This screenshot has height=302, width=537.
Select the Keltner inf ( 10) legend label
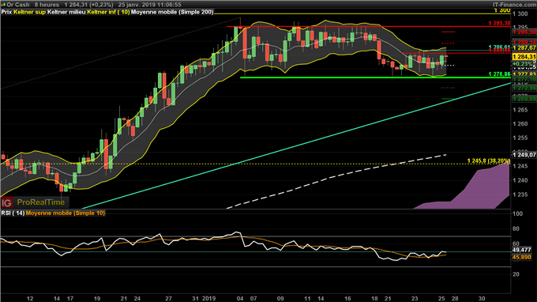pos(108,12)
